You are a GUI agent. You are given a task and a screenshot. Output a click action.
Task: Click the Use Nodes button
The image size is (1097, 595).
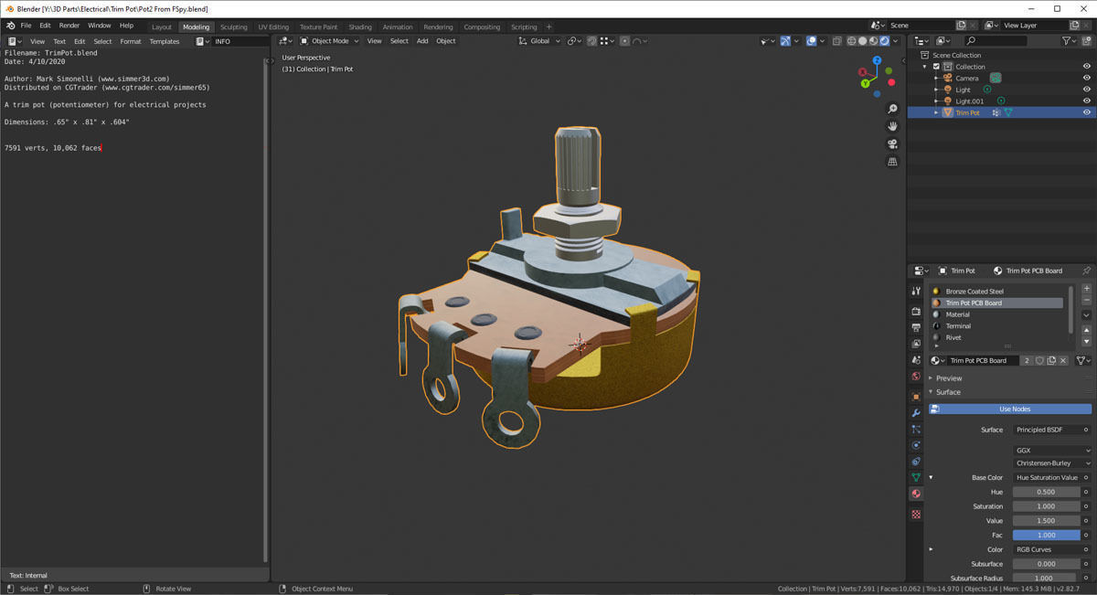1010,409
